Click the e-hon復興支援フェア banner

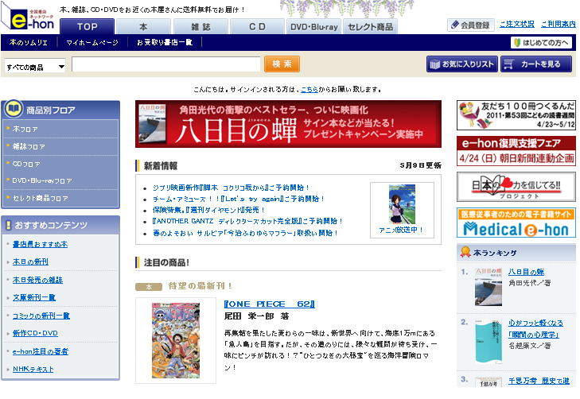click(x=516, y=151)
